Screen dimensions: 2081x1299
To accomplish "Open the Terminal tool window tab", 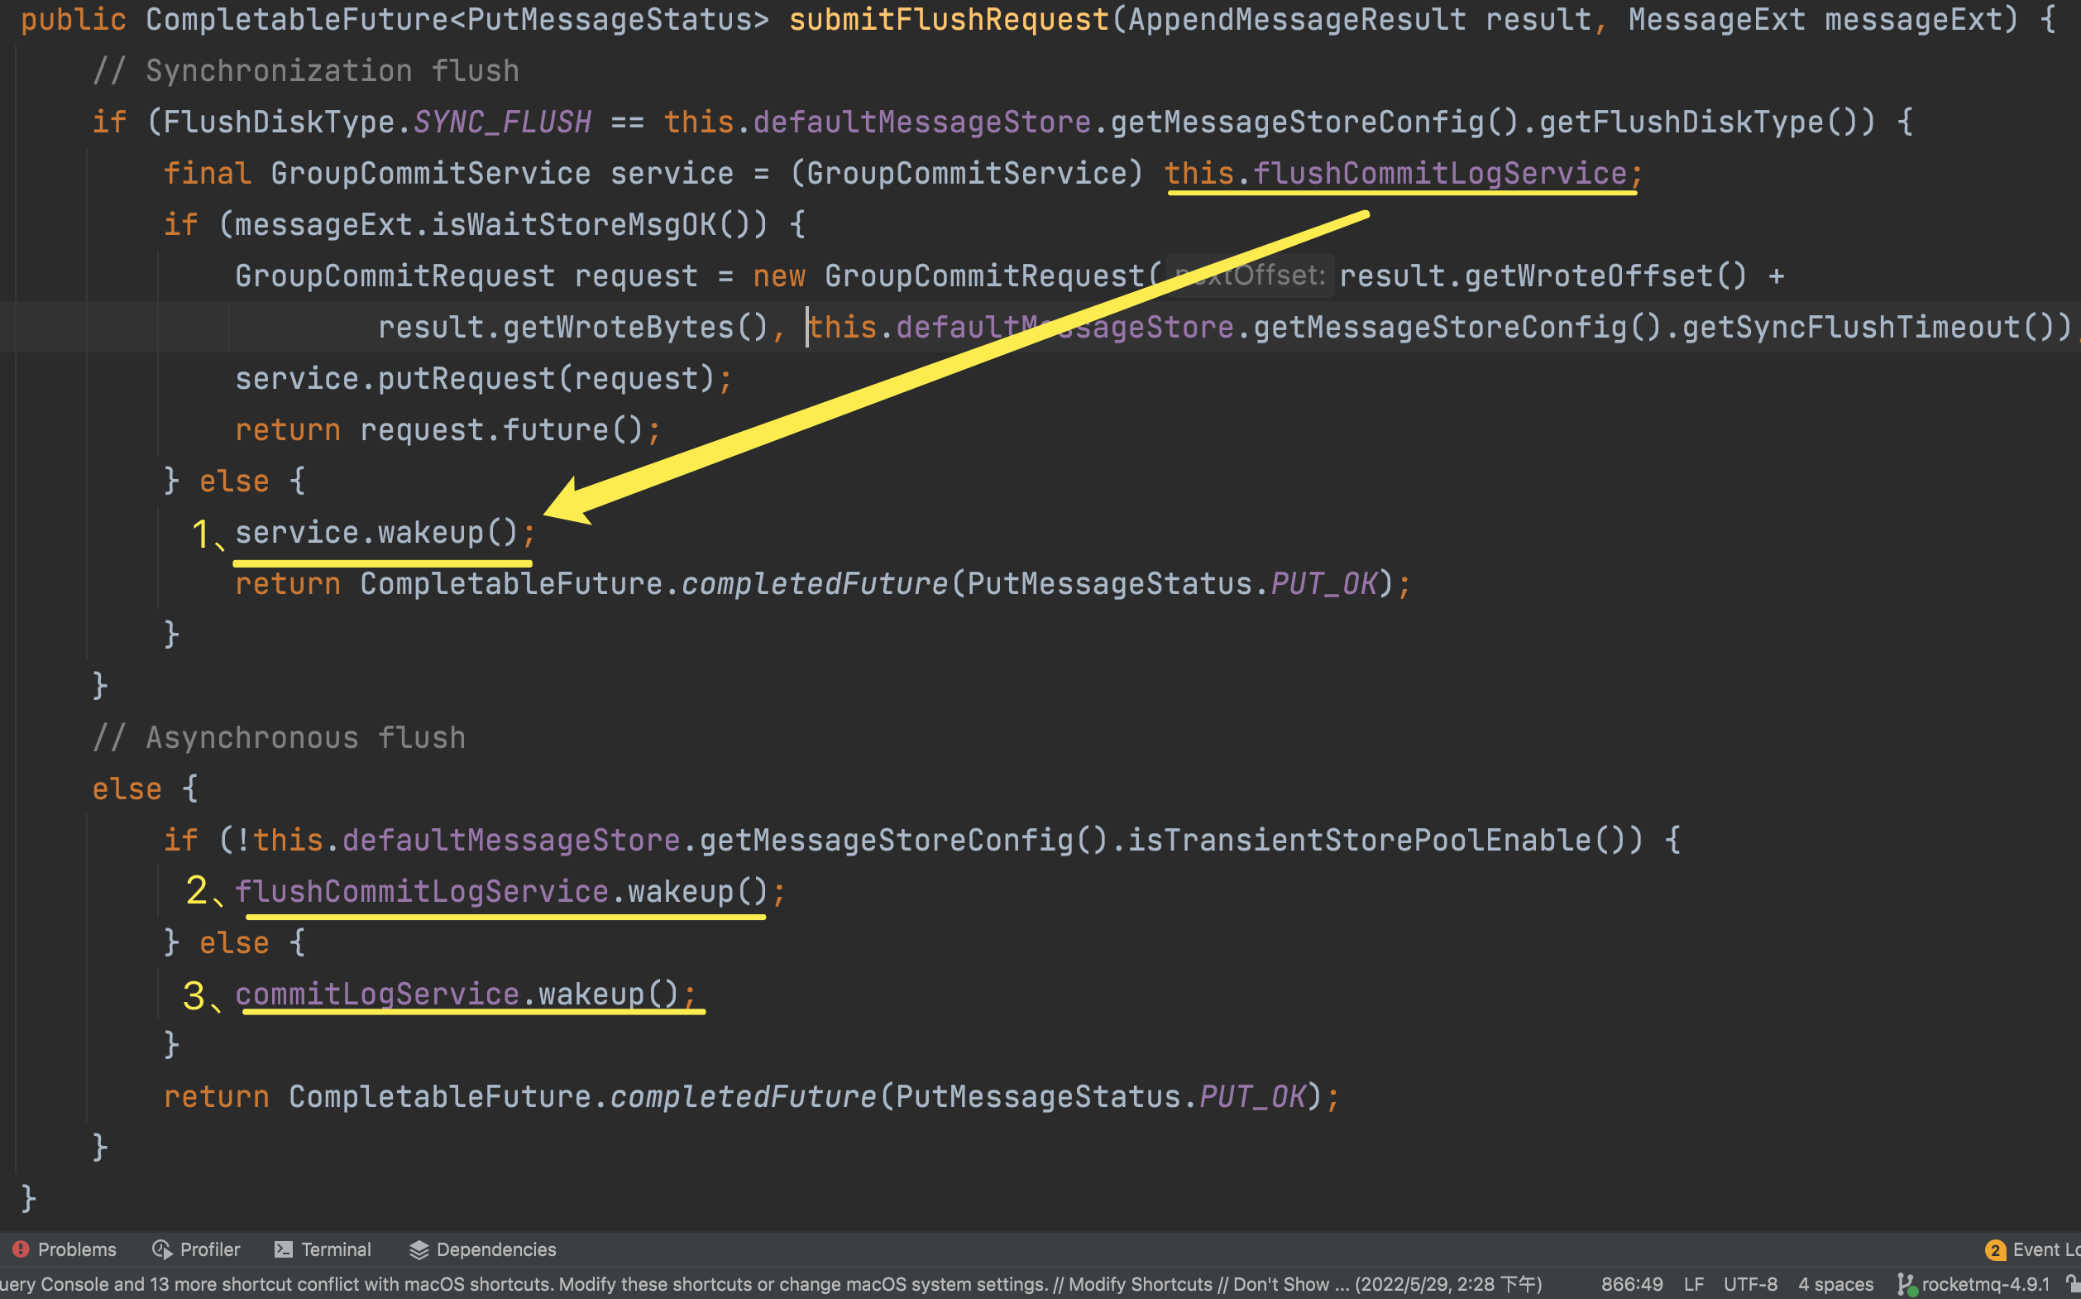I will click(x=335, y=1249).
